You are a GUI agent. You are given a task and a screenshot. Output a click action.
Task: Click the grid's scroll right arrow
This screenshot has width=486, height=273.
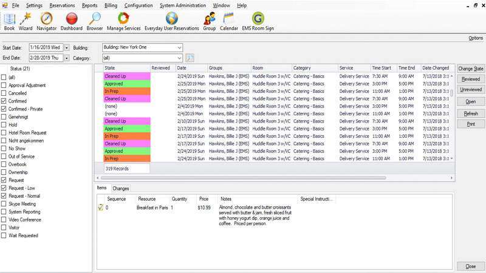tap(451, 178)
